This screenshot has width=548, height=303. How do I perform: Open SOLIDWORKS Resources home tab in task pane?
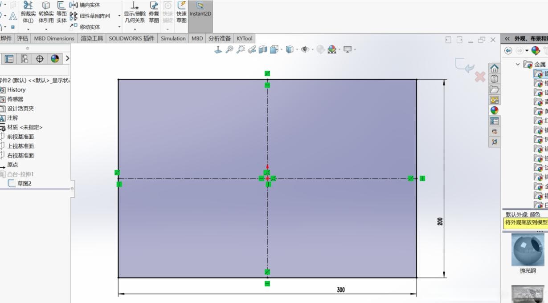pyautogui.click(x=494, y=69)
